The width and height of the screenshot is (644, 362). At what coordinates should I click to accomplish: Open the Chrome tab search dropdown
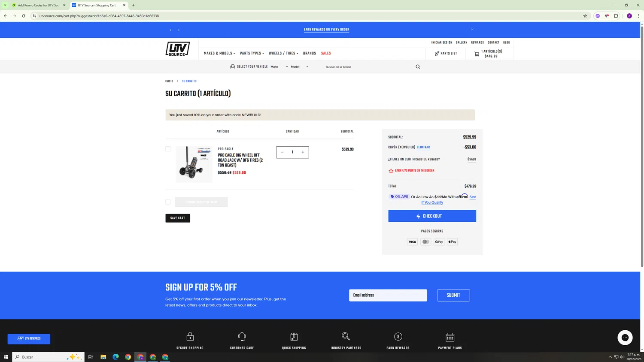point(5,5)
